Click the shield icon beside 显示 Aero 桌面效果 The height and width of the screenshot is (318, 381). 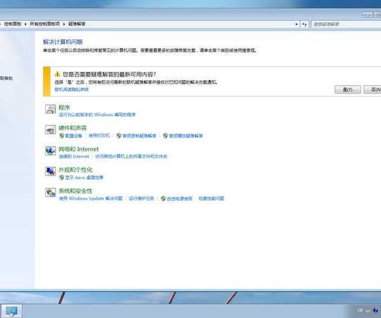(x=62, y=177)
